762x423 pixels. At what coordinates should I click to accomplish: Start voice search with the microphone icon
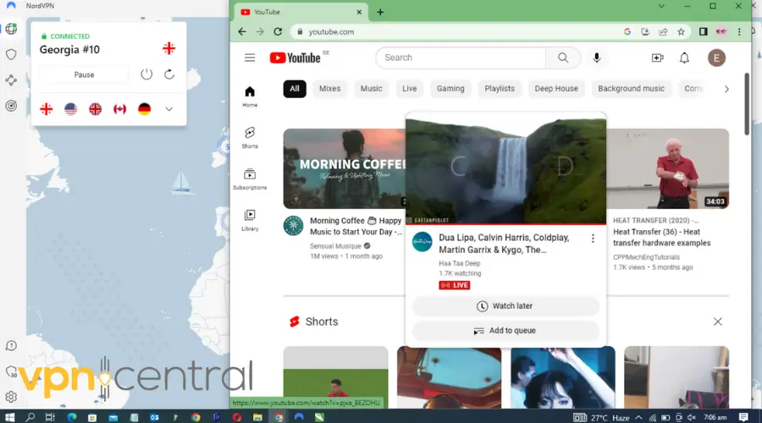pos(597,58)
